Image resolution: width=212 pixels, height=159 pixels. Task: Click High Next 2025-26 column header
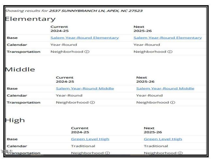click(x=153, y=130)
